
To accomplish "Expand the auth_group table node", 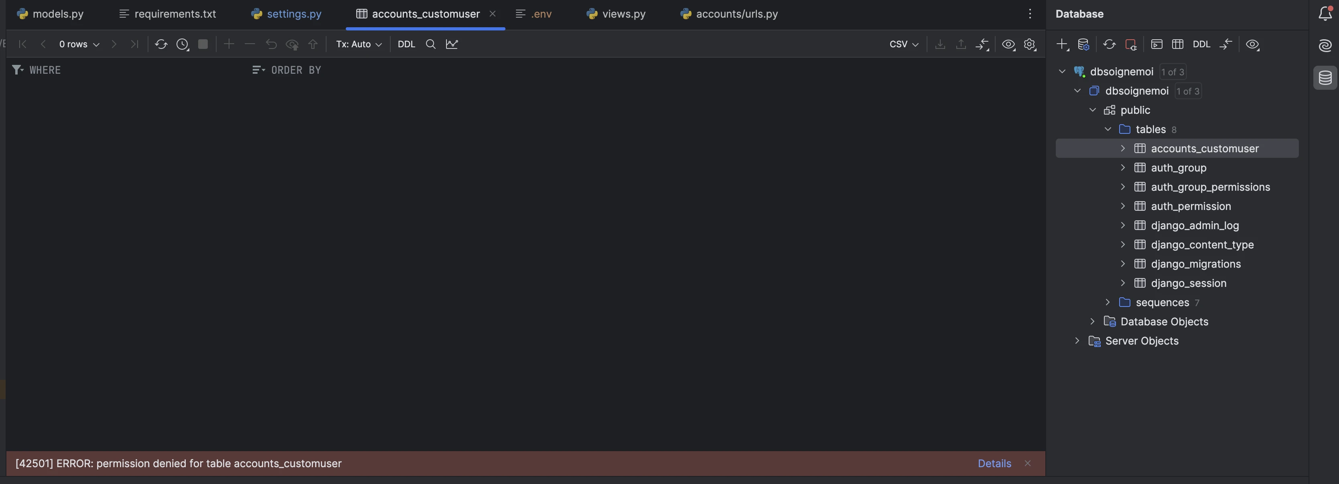I will [1123, 168].
